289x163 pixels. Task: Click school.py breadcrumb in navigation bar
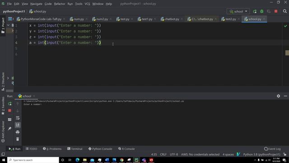[x=38, y=11]
